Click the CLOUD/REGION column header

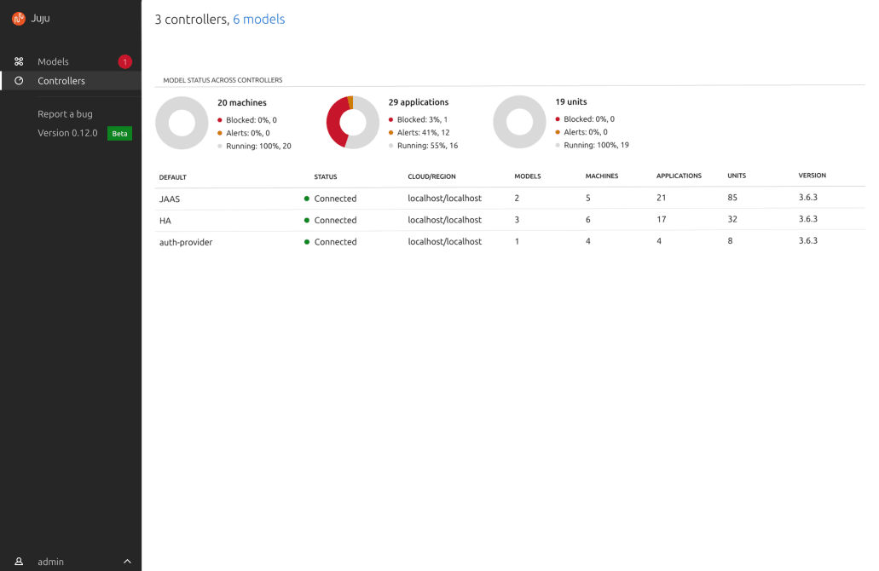[431, 176]
